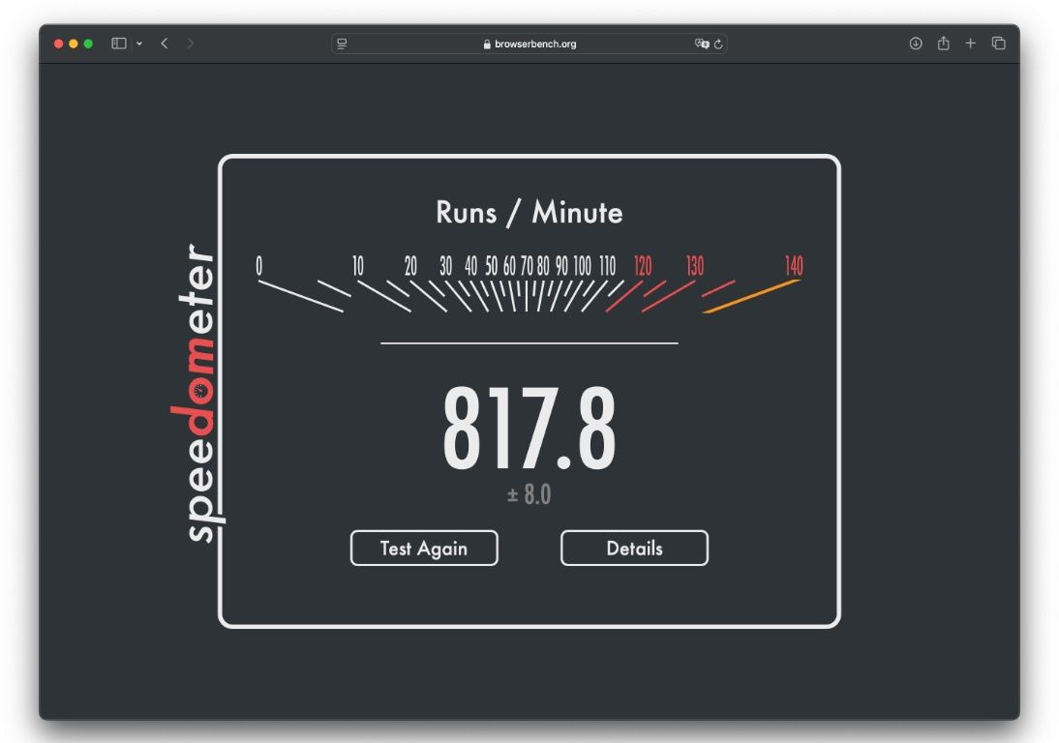
Task: Click the 10 gauge label
Action: (x=358, y=266)
